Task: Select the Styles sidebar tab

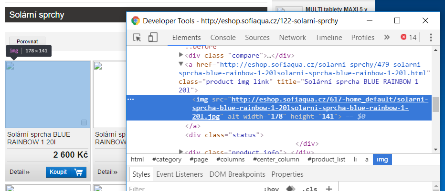Action: (141, 174)
